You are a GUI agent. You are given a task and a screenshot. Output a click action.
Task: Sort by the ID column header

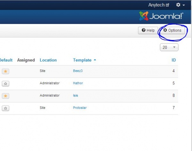coord(174,60)
